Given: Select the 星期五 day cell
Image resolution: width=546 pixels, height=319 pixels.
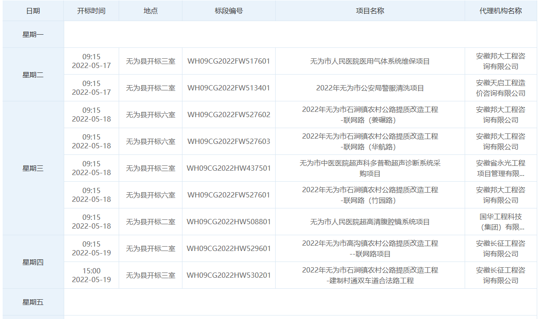Looking at the screenshot, I should click(x=33, y=302).
